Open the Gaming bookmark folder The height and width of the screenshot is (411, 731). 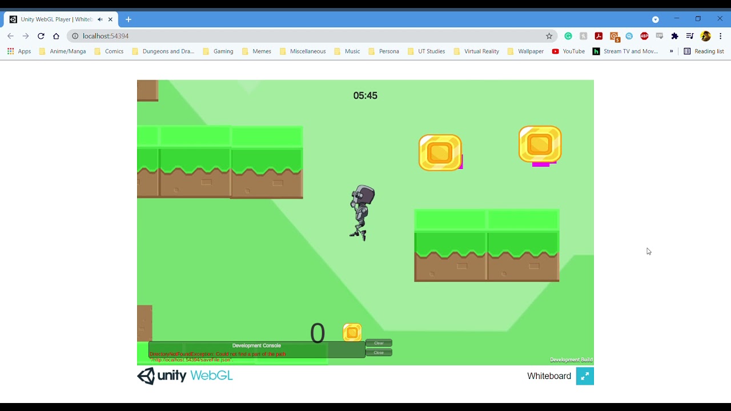click(217, 51)
